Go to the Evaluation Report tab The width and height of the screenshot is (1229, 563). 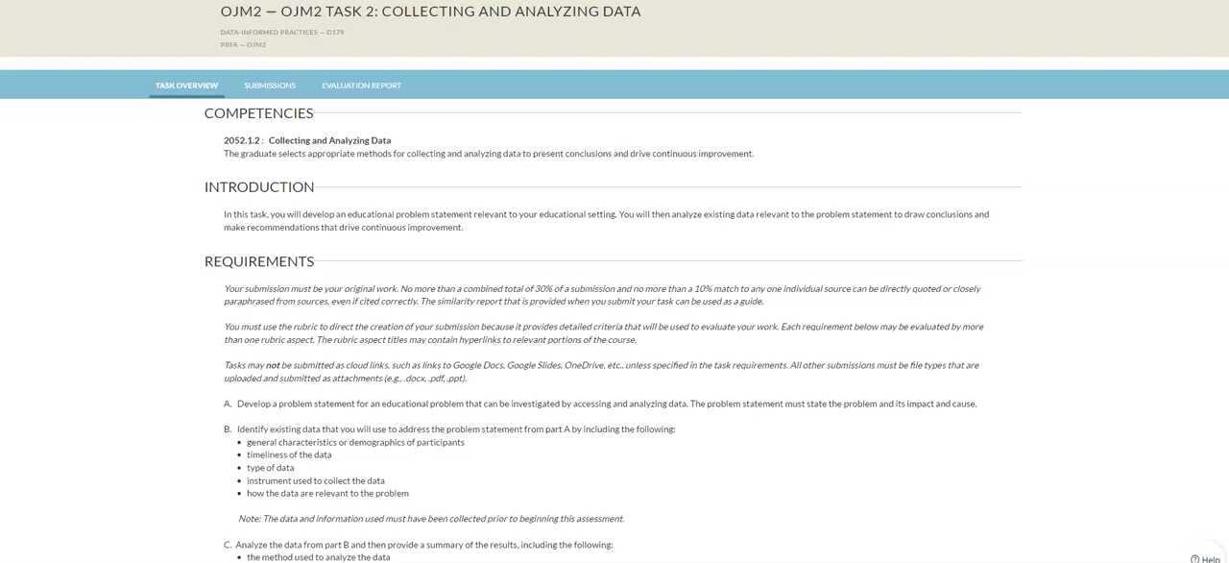click(361, 86)
